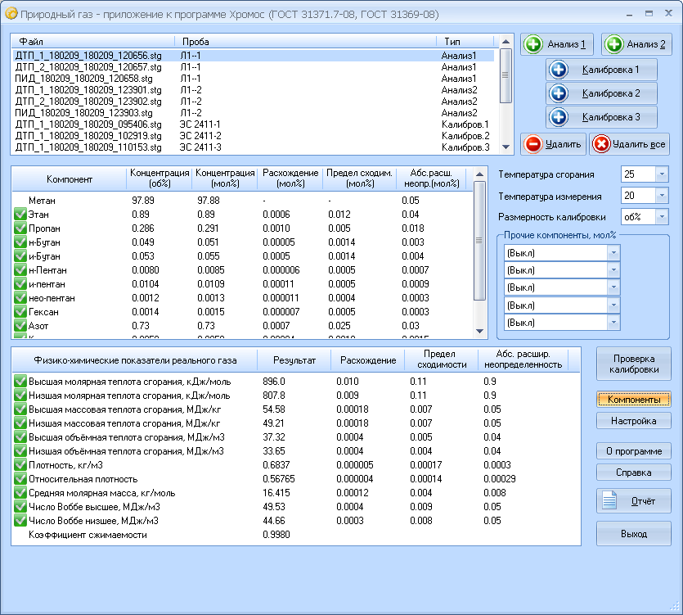Select file ПИД_180209_180209_120658.stg in list

point(83,79)
